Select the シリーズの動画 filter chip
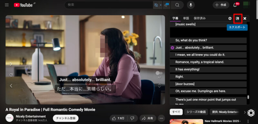This screenshot has height=124, width=258. (196, 112)
